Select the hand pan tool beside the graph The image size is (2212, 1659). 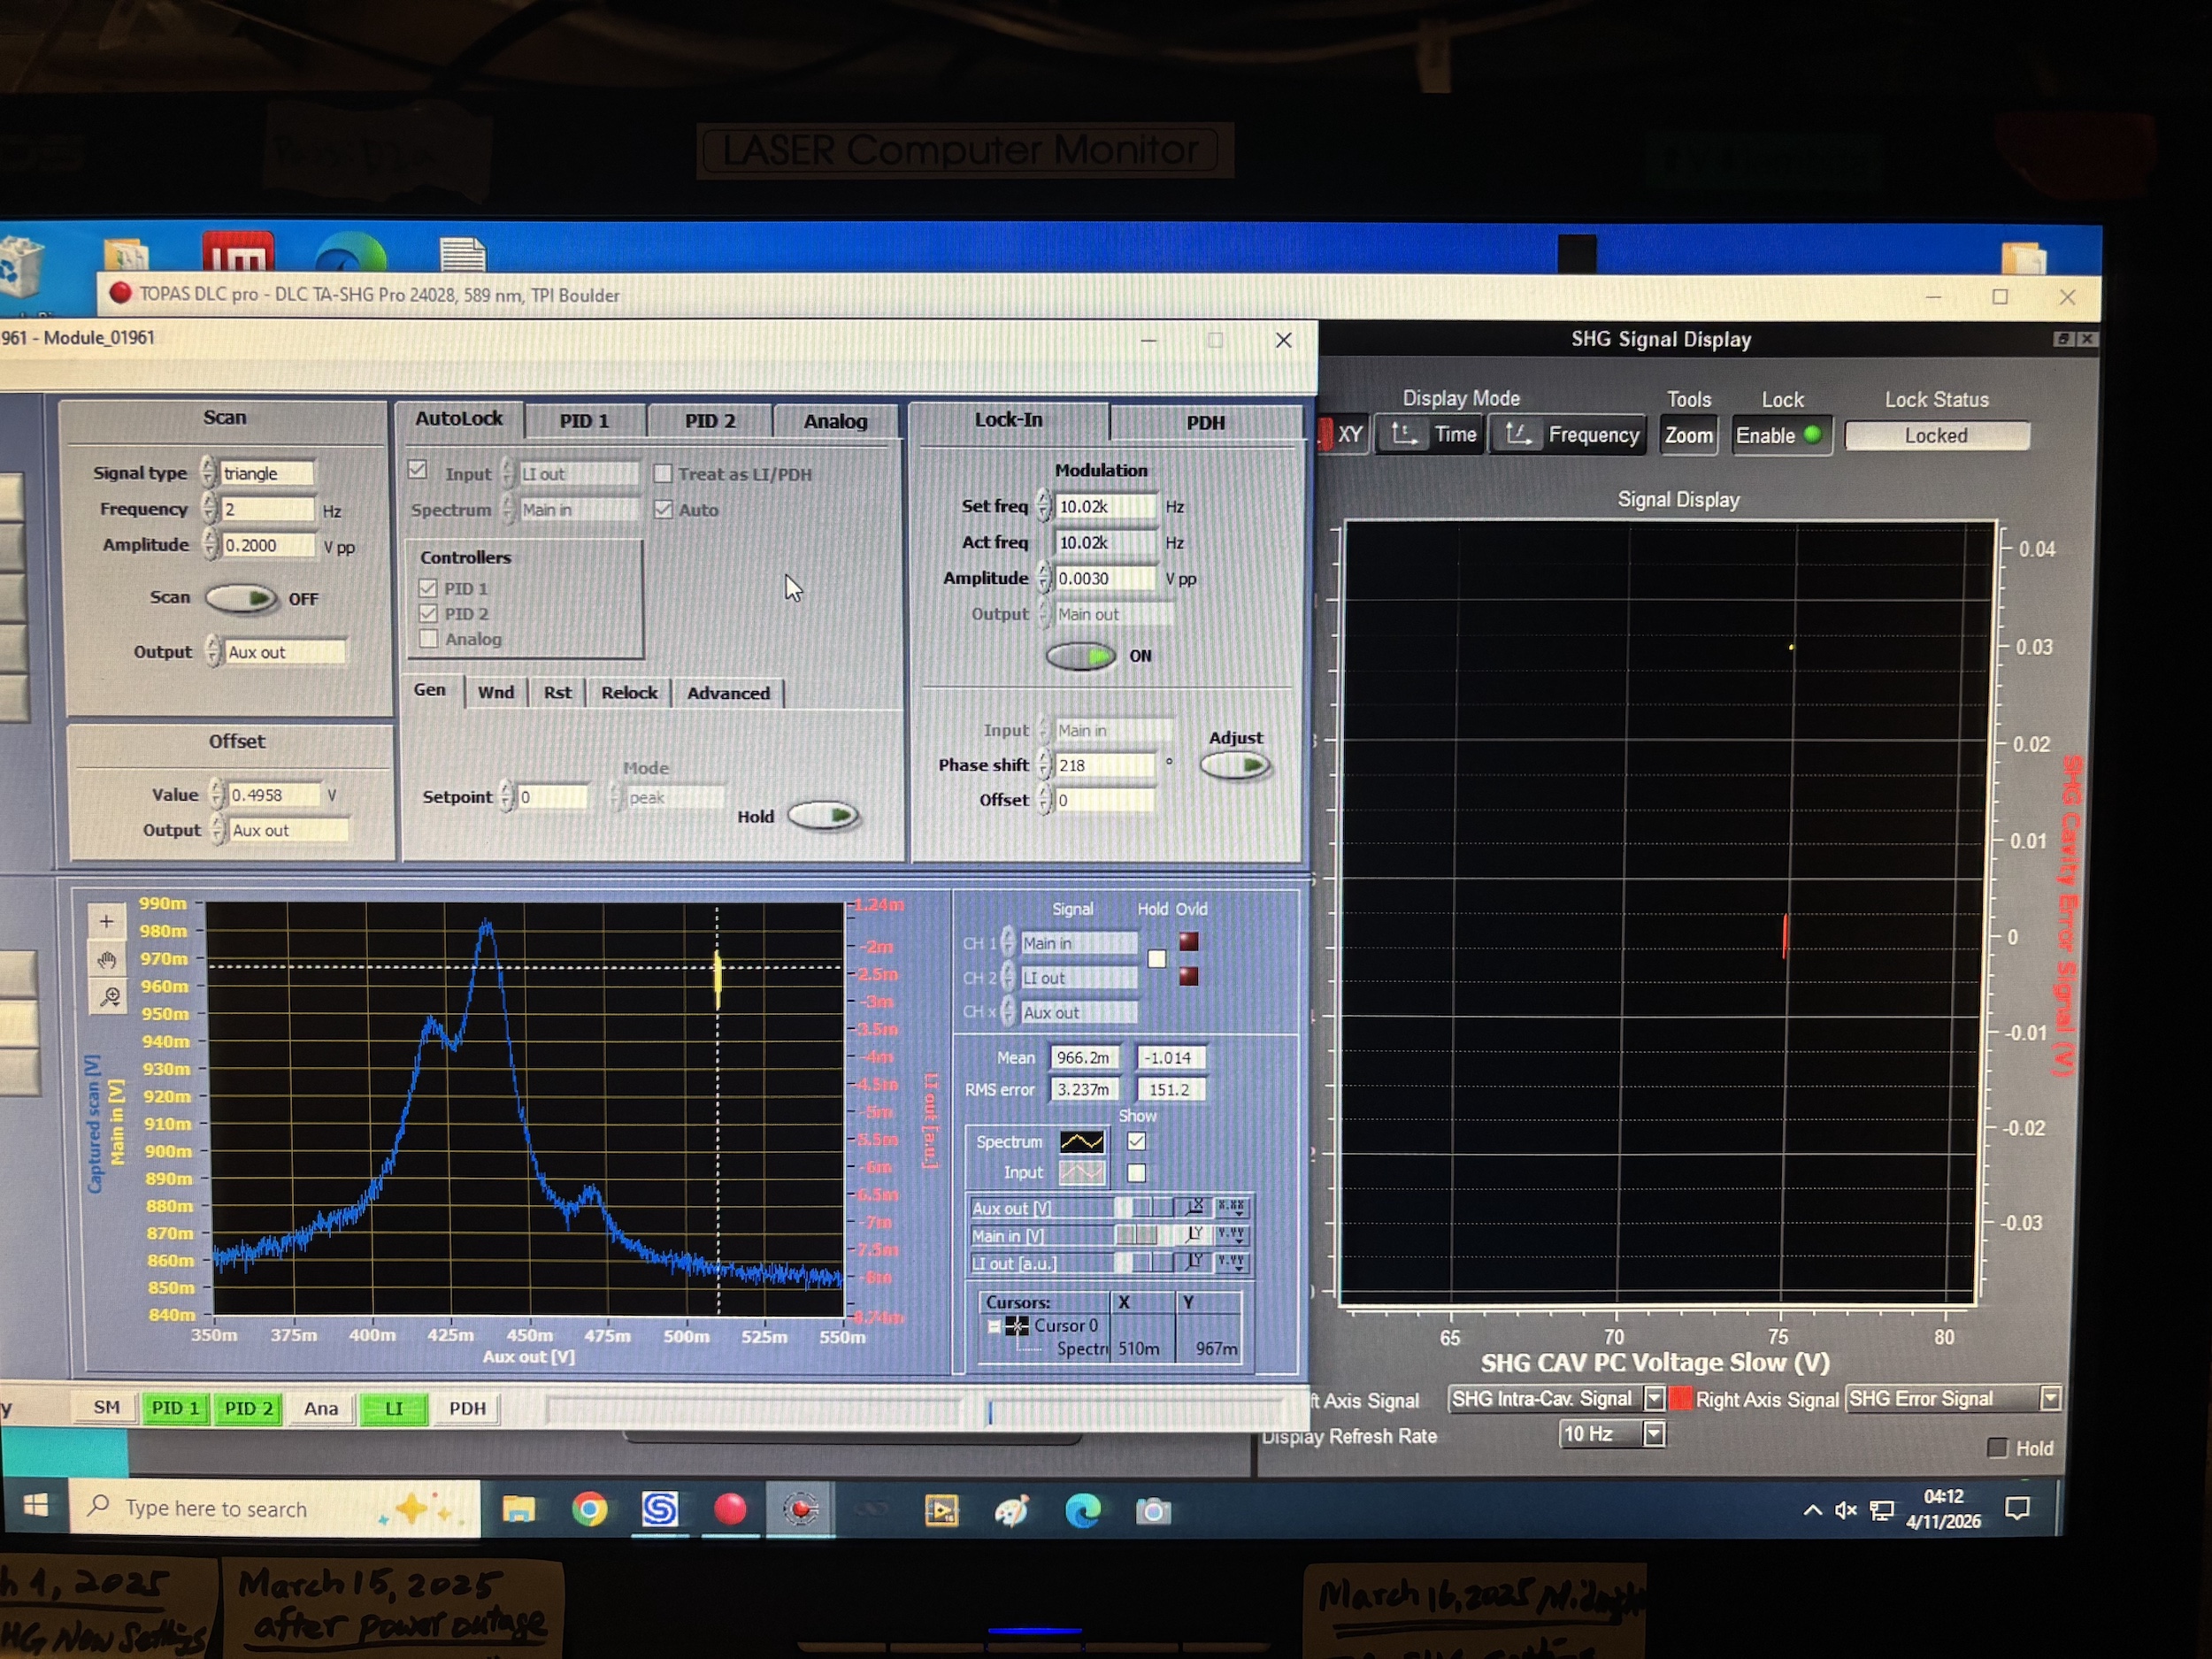coord(107,960)
